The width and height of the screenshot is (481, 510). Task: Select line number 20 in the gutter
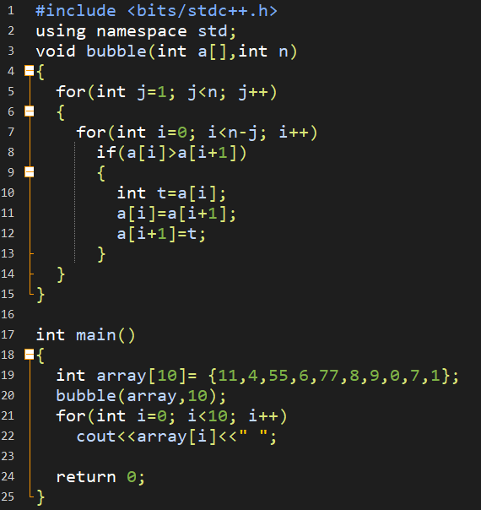[8, 395]
